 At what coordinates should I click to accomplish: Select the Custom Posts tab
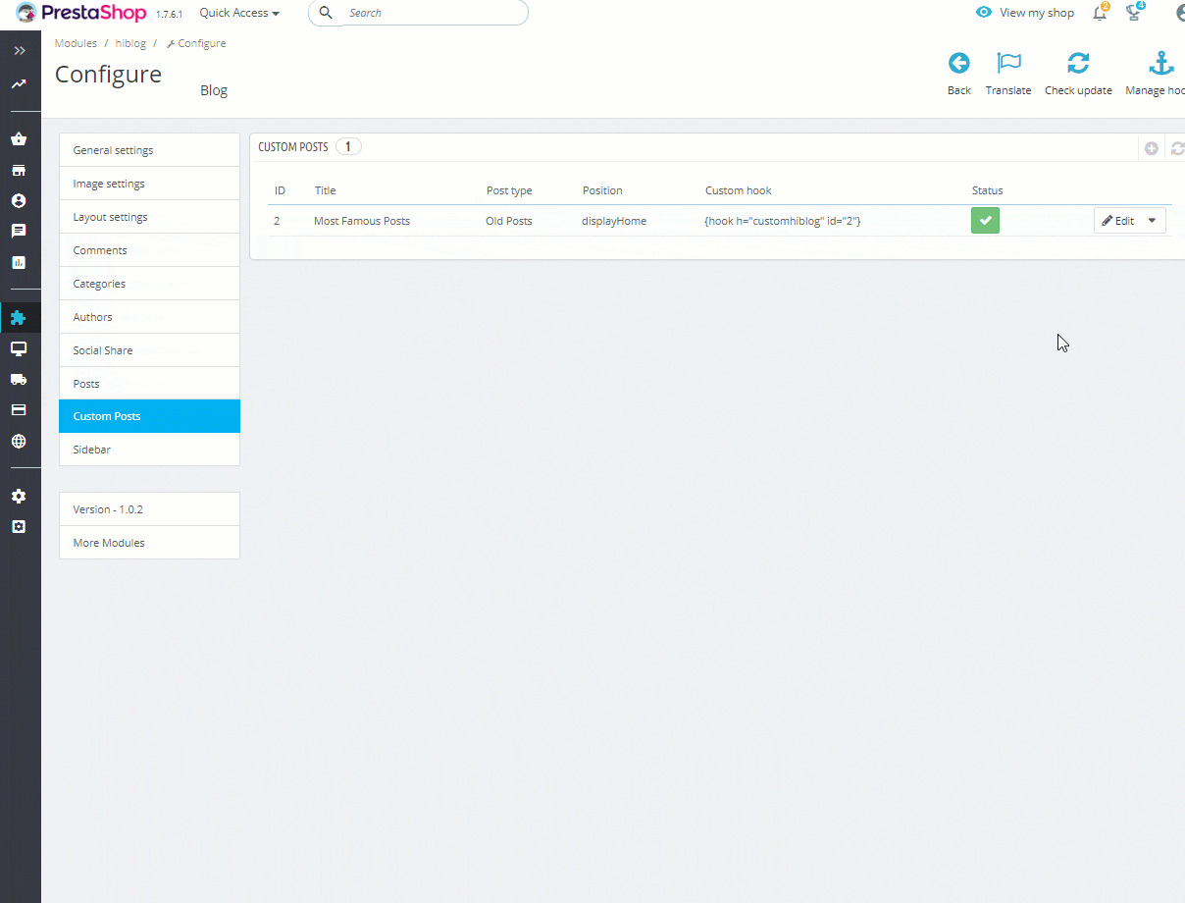click(149, 416)
